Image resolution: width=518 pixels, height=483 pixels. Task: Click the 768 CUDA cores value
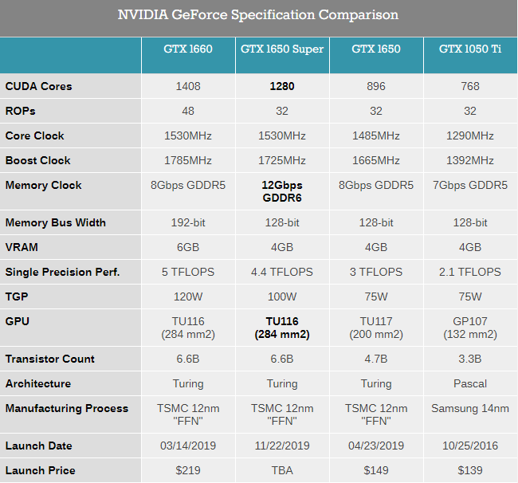(470, 86)
